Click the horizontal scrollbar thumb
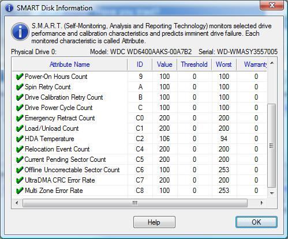 135,203
